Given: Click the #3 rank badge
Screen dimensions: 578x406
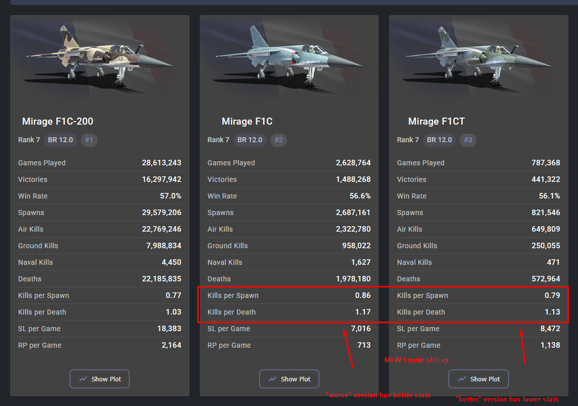Looking at the screenshot, I should click(x=468, y=140).
